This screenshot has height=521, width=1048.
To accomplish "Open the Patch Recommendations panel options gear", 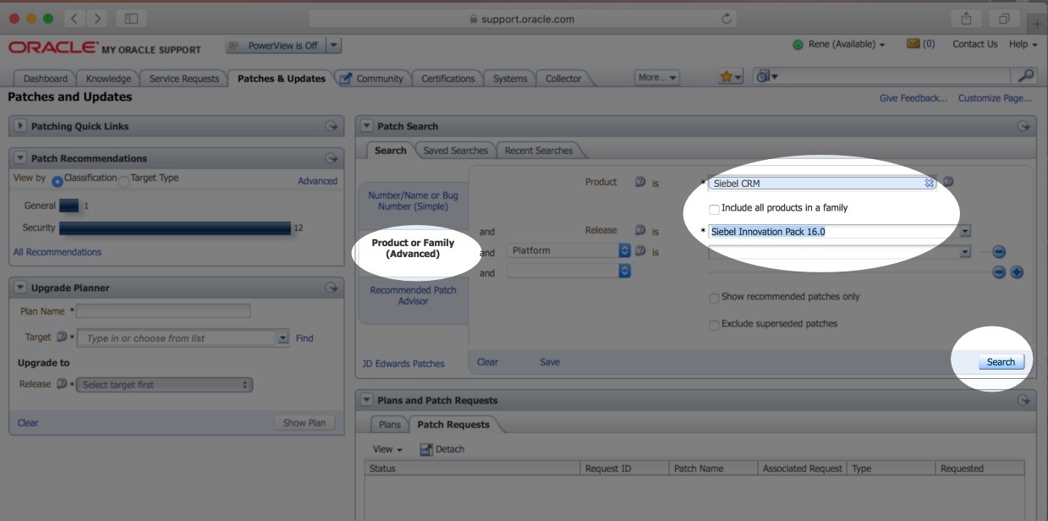I will (x=332, y=158).
